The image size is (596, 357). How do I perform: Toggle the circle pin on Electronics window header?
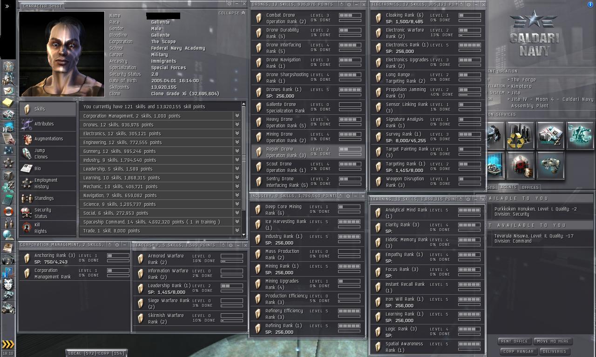pos(468,4)
